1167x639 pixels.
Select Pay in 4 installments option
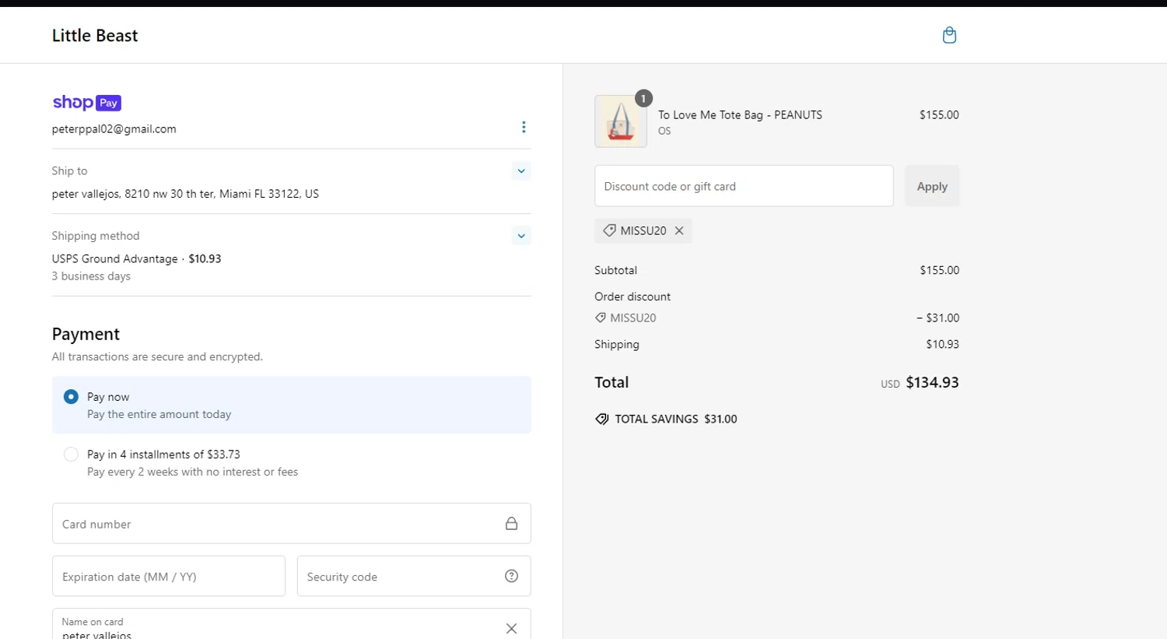click(71, 455)
